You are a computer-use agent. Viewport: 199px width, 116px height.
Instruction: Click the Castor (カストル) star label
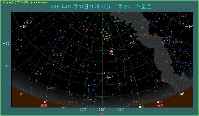tap(103, 32)
